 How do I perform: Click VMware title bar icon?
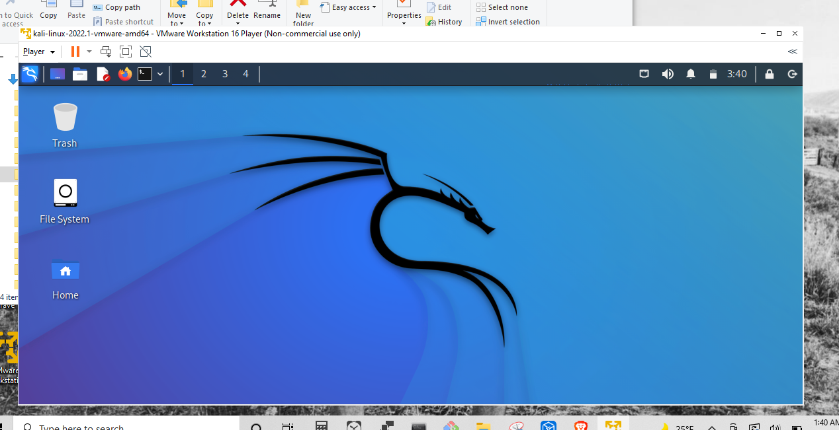click(26, 34)
